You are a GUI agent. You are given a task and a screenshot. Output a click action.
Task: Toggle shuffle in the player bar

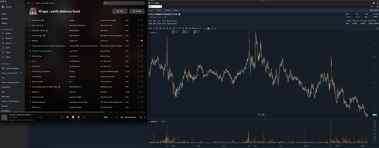coord(62,117)
